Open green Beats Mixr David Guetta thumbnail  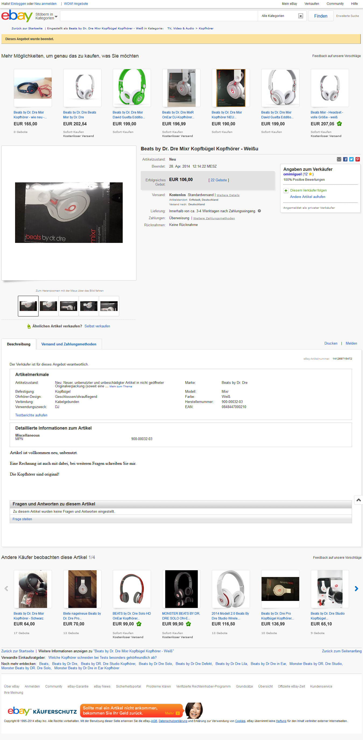pos(132,88)
